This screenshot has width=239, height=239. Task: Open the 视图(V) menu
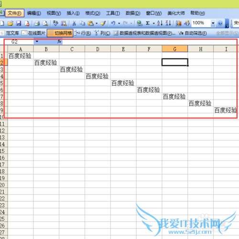coord(54,13)
